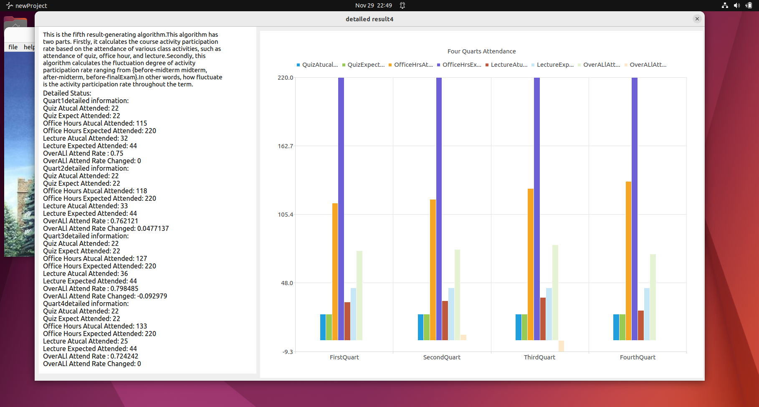Click 'OverALl Attend Rate : 0.724242' line
This screenshot has width=759, height=407.
point(91,356)
